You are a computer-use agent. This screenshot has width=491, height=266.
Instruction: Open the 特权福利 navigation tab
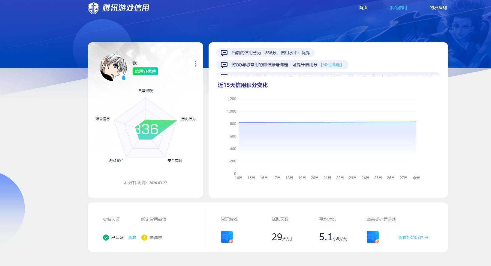pos(438,8)
